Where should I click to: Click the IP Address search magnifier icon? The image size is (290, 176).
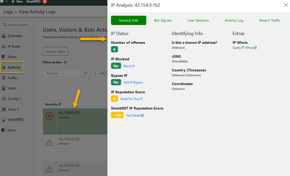[86, 73]
